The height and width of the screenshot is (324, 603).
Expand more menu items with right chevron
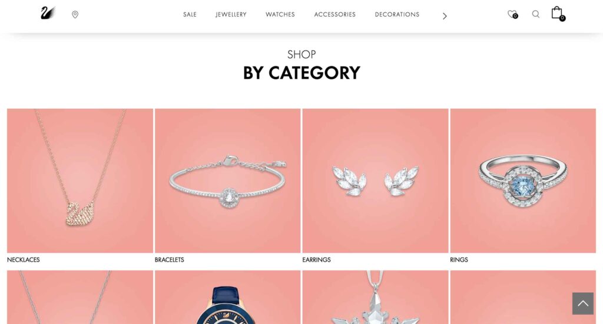click(445, 16)
